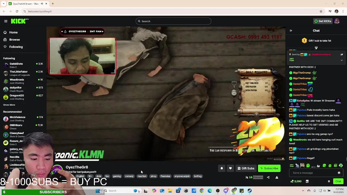This screenshot has width=347, height=195.
Task: Select the gaming tag
Action: (117, 176)
